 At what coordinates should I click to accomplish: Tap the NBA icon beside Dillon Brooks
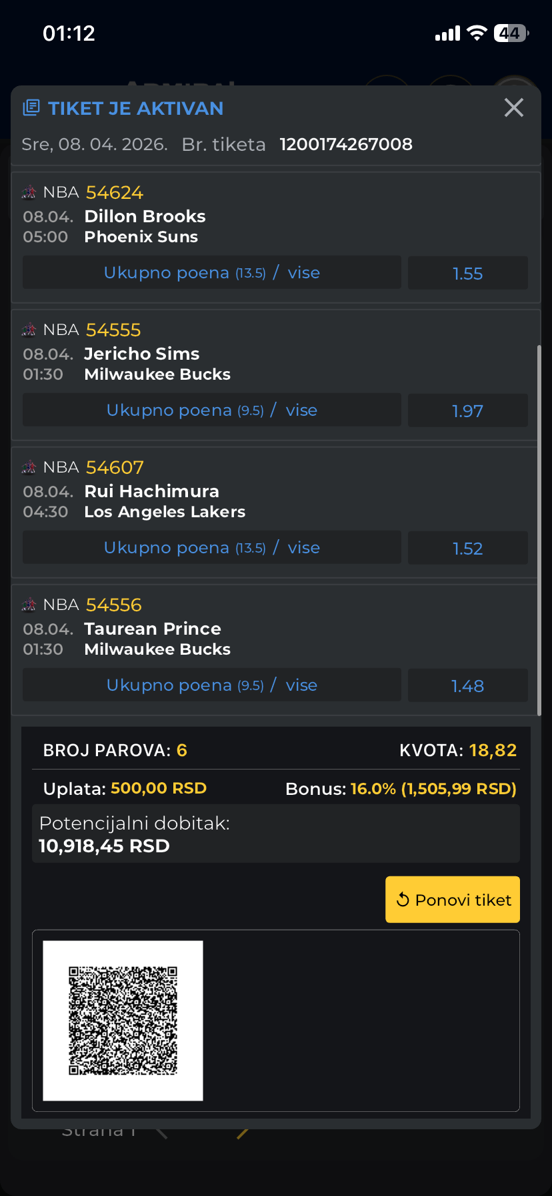coord(29,193)
